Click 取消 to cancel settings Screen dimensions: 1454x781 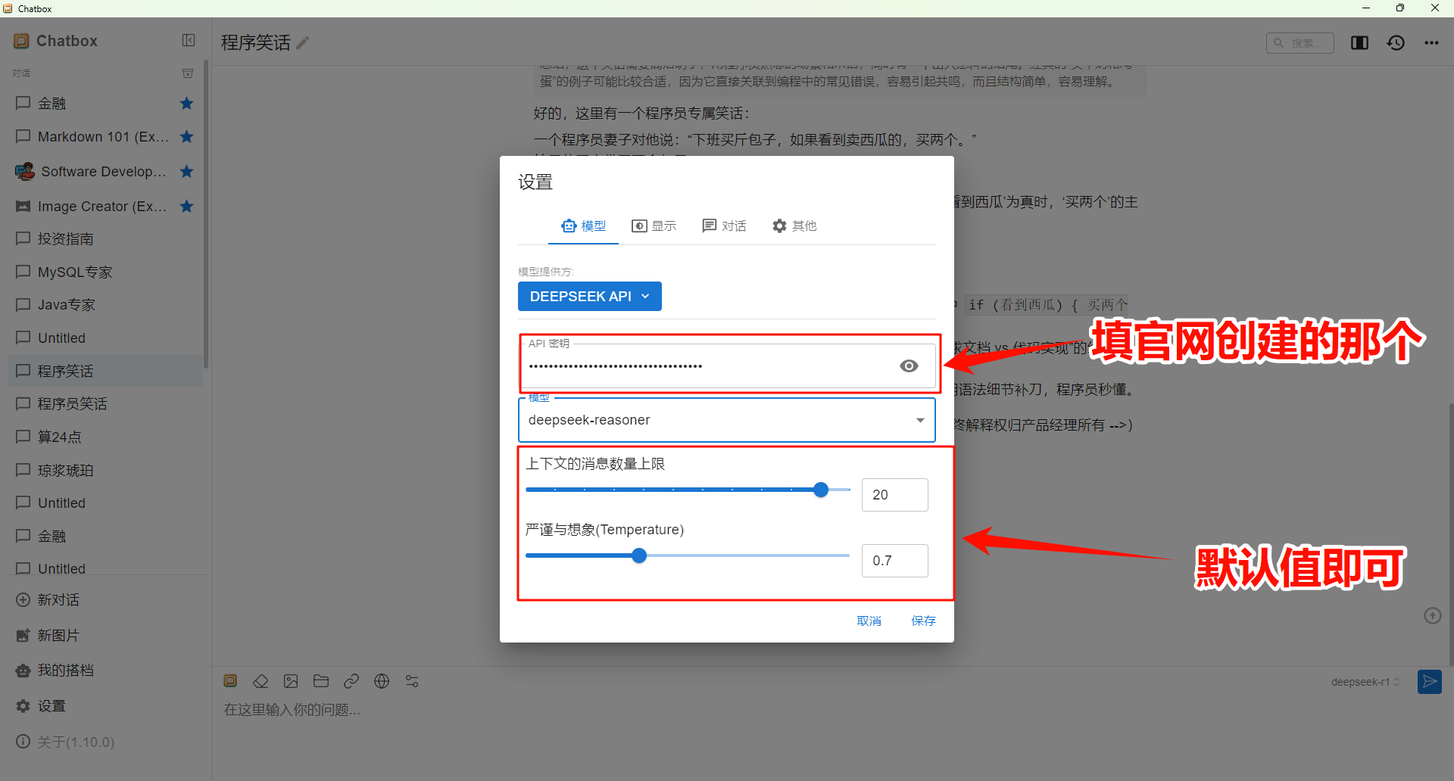869,621
